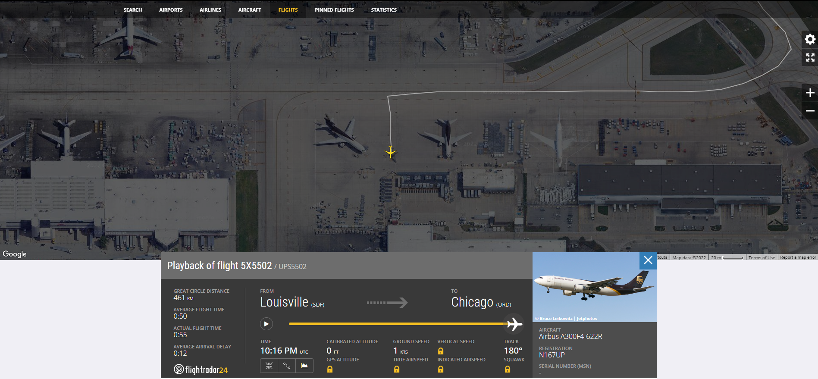
Task: Zoom out on the map
Action: pyautogui.click(x=810, y=111)
